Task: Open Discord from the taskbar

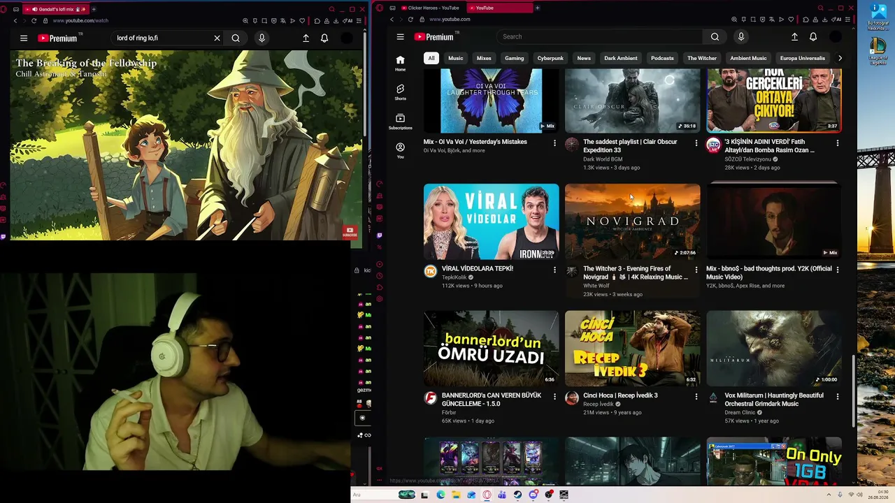Action: pyautogui.click(x=534, y=495)
